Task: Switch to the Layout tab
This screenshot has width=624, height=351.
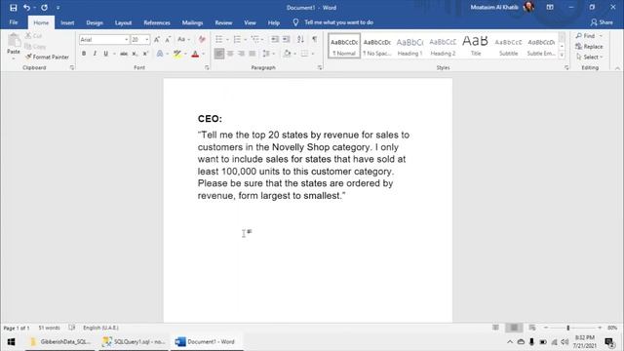Action: [x=123, y=22]
